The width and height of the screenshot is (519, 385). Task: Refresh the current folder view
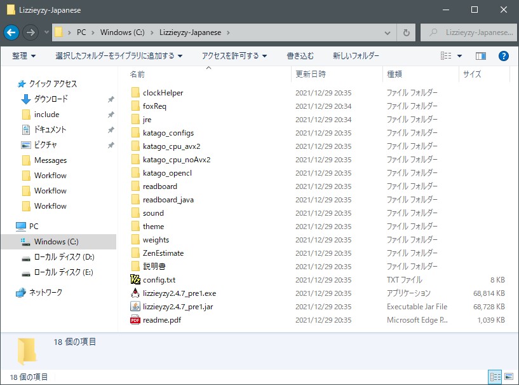(x=407, y=32)
